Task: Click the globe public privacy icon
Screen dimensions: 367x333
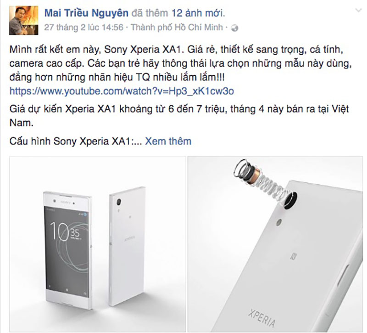Action: pos(234,28)
